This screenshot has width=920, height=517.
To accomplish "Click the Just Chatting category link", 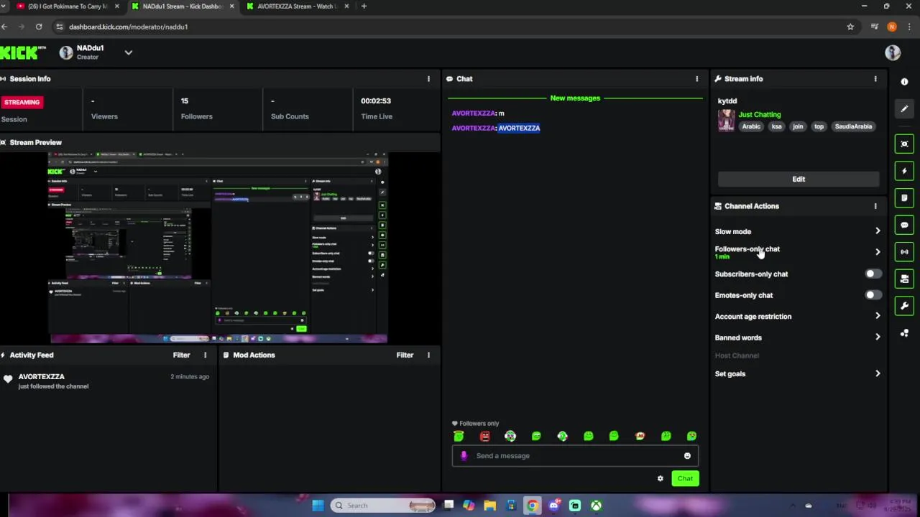I will point(759,114).
